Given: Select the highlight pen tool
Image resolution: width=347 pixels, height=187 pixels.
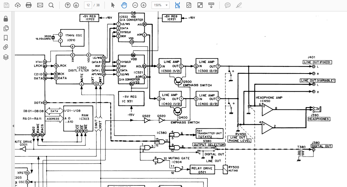Looking at the screenshot, I should 239,5.
